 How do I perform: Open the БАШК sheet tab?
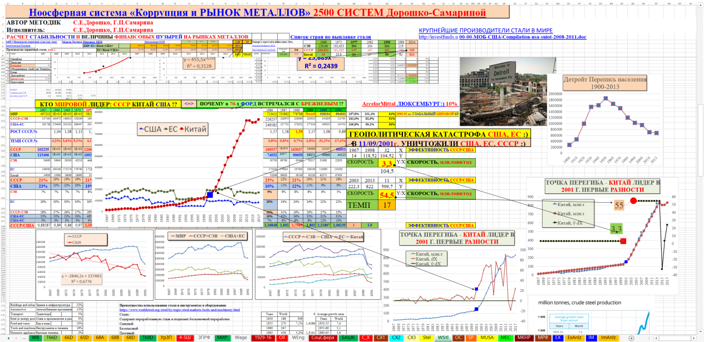click(348, 338)
